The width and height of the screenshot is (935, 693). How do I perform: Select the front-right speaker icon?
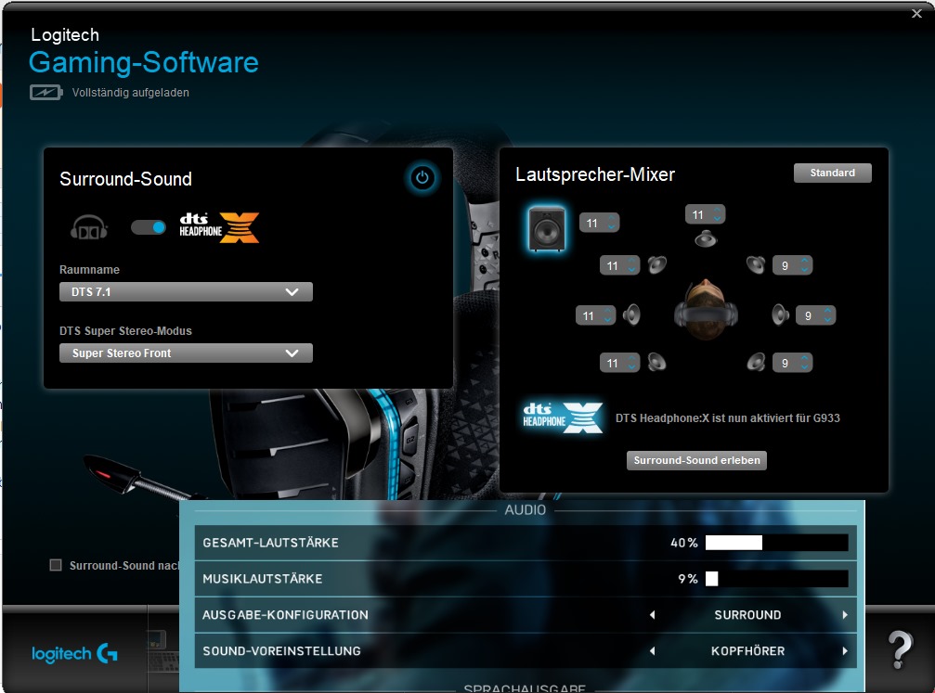coord(756,264)
